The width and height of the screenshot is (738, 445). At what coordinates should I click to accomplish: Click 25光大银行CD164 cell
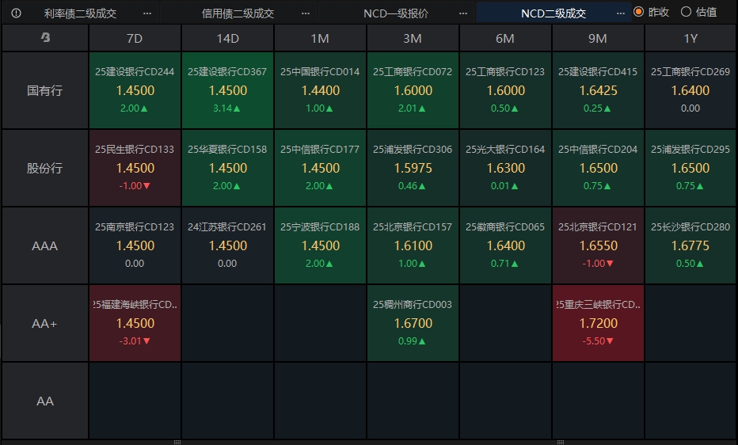[x=505, y=168]
